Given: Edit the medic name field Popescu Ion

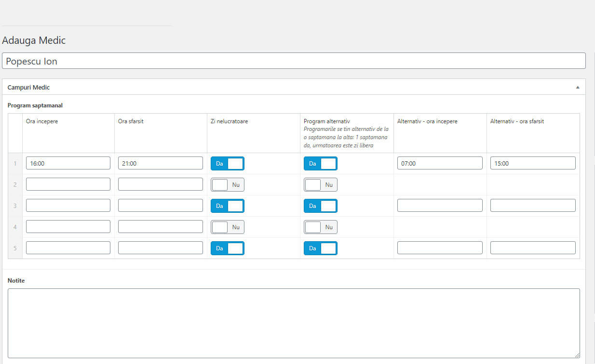Looking at the screenshot, I should [x=294, y=61].
